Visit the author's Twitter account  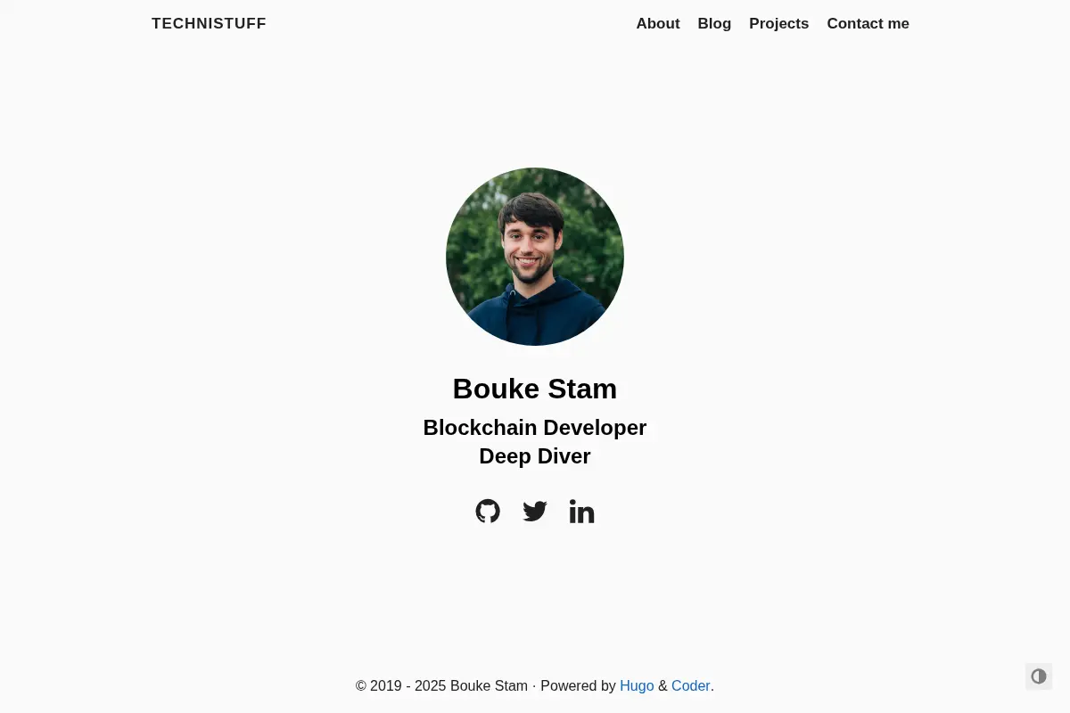(x=535, y=511)
